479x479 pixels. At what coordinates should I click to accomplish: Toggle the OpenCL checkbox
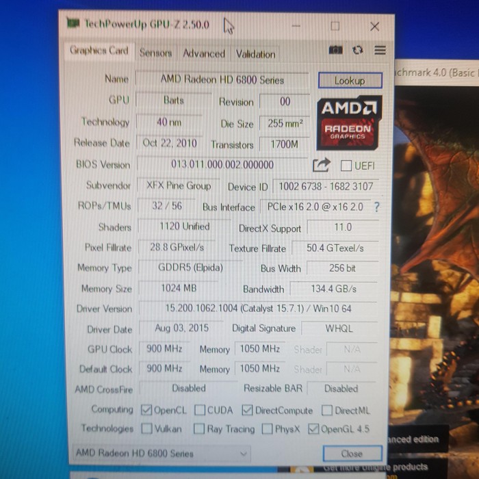(146, 411)
